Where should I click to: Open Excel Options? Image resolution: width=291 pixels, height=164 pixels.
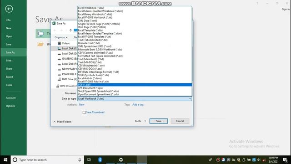coord(10,106)
